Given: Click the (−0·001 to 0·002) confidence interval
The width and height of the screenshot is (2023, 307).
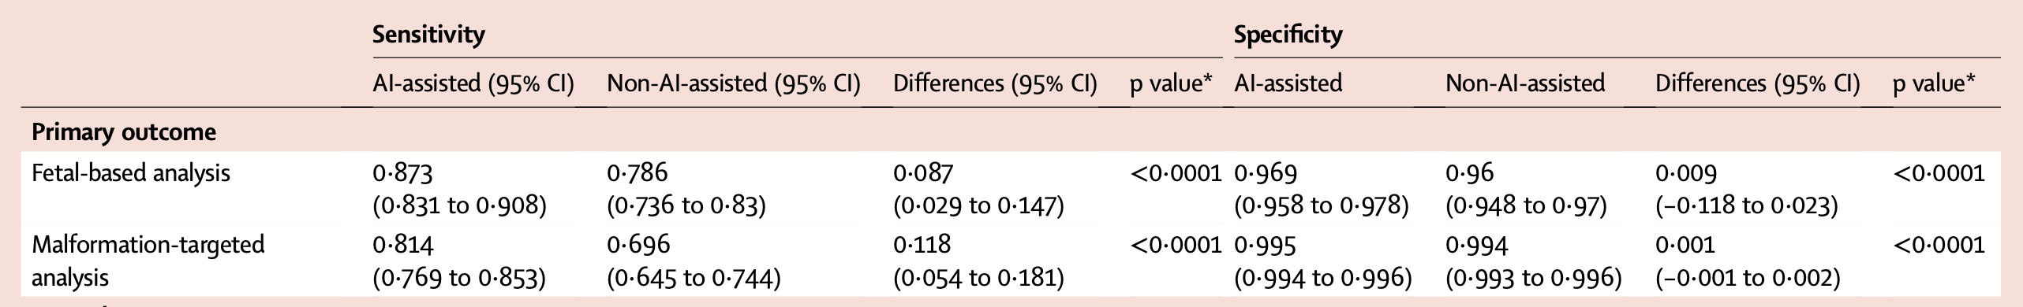Looking at the screenshot, I should click(x=1748, y=278).
